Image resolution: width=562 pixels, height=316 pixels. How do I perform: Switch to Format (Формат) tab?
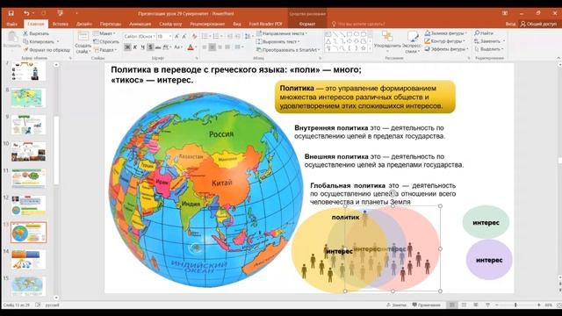(x=307, y=24)
